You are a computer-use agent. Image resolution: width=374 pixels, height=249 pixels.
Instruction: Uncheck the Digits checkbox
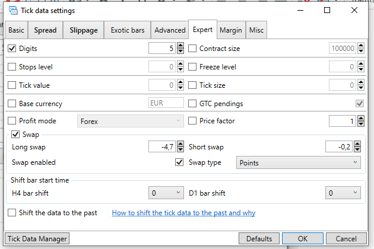click(12, 49)
